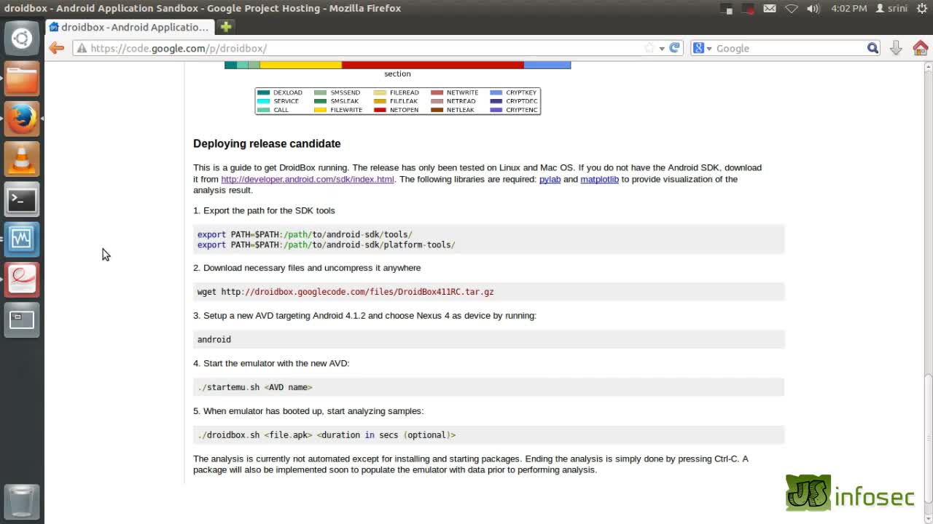Click the ./startemu.sh command line
933x524 pixels.
255,387
